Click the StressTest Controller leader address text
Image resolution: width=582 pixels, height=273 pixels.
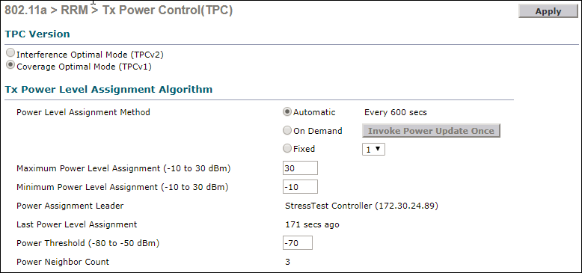[361, 206]
